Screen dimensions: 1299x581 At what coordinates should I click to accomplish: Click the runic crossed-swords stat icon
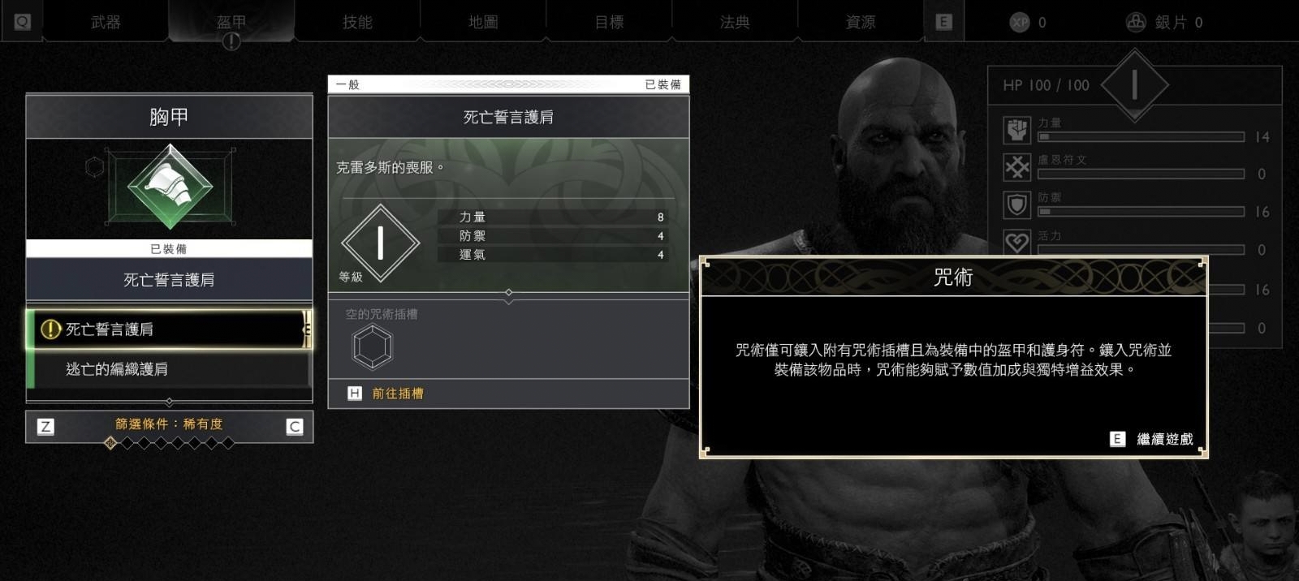(1017, 167)
